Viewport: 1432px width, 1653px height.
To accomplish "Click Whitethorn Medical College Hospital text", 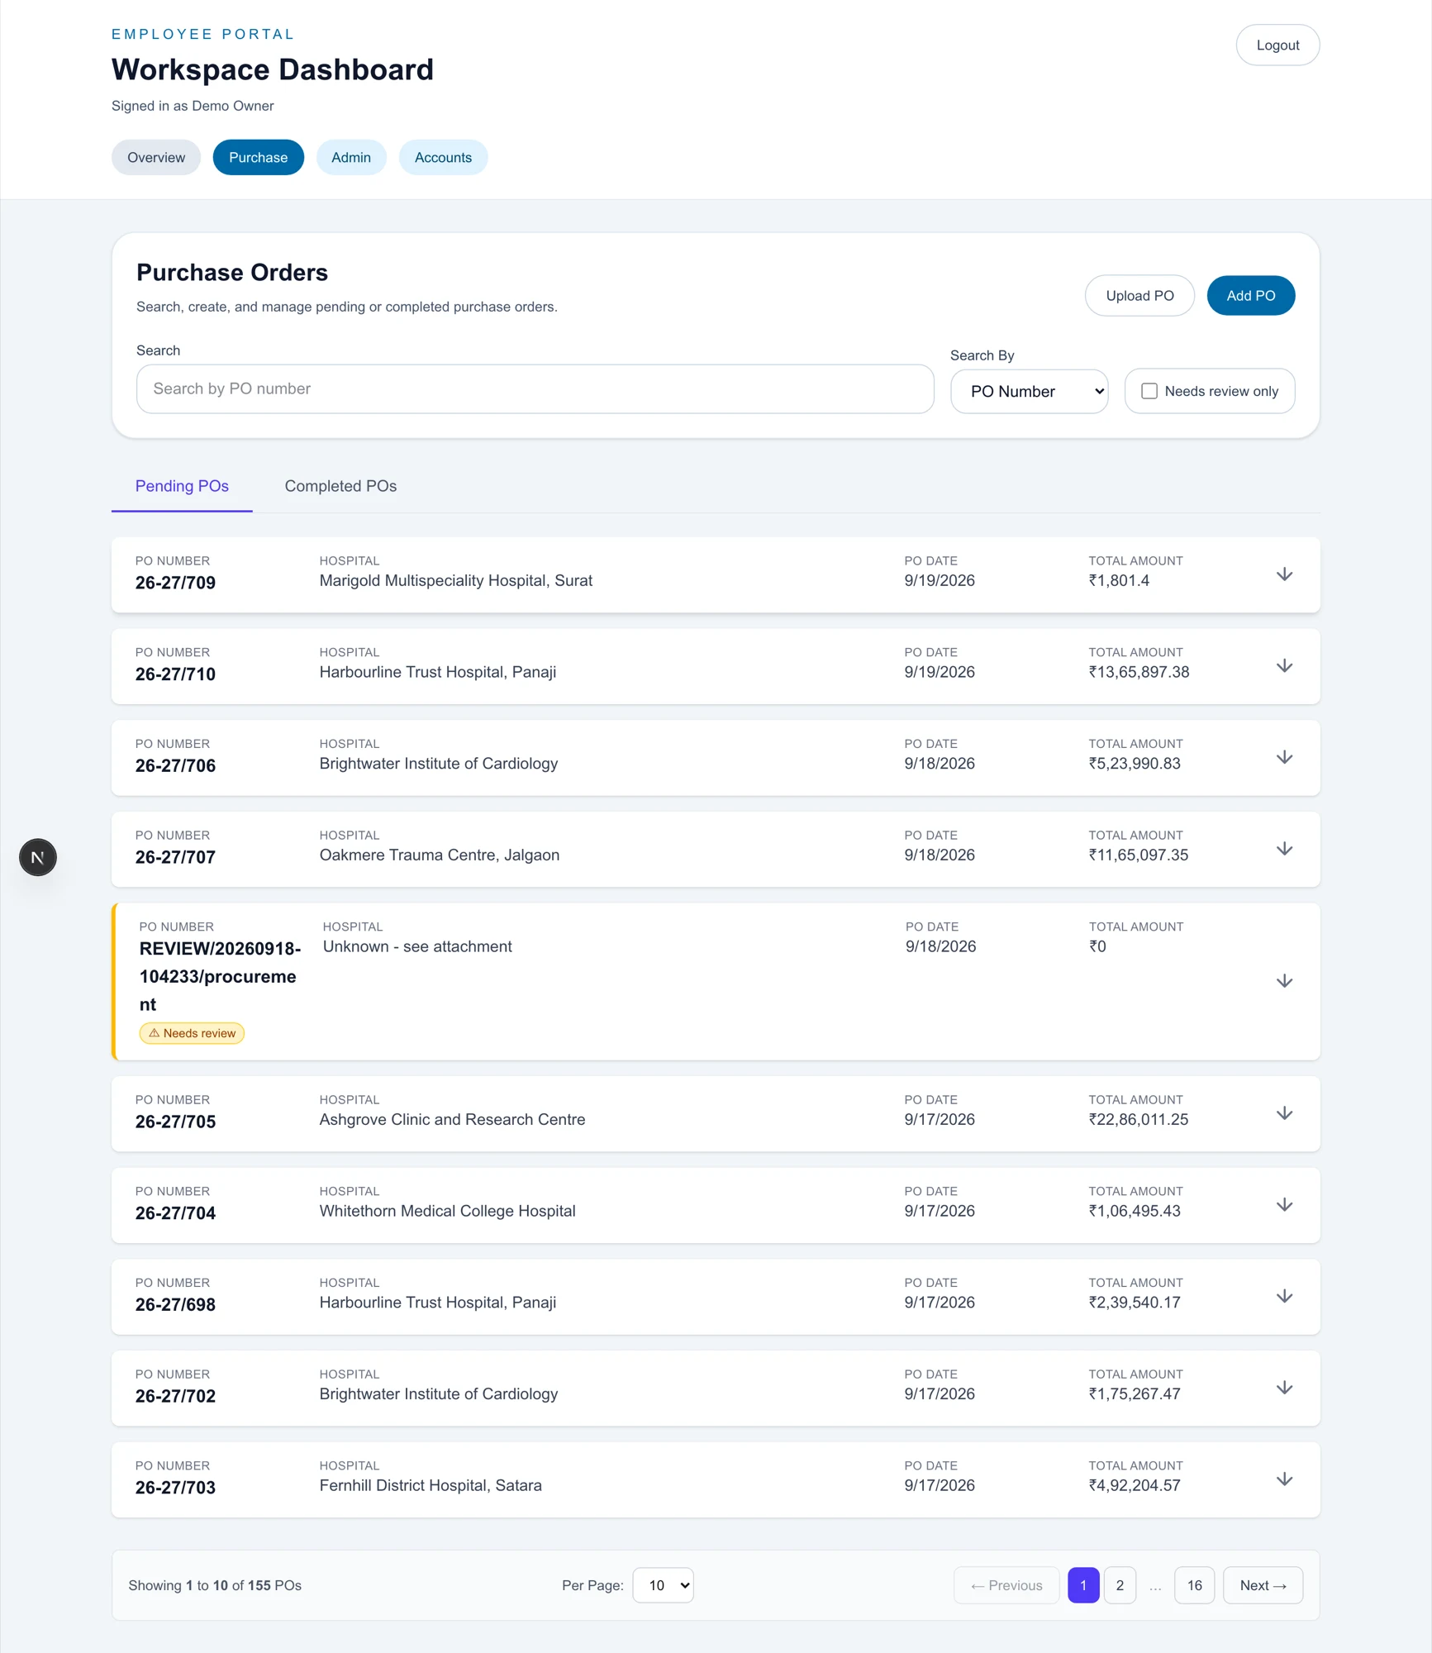I will tap(447, 1211).
